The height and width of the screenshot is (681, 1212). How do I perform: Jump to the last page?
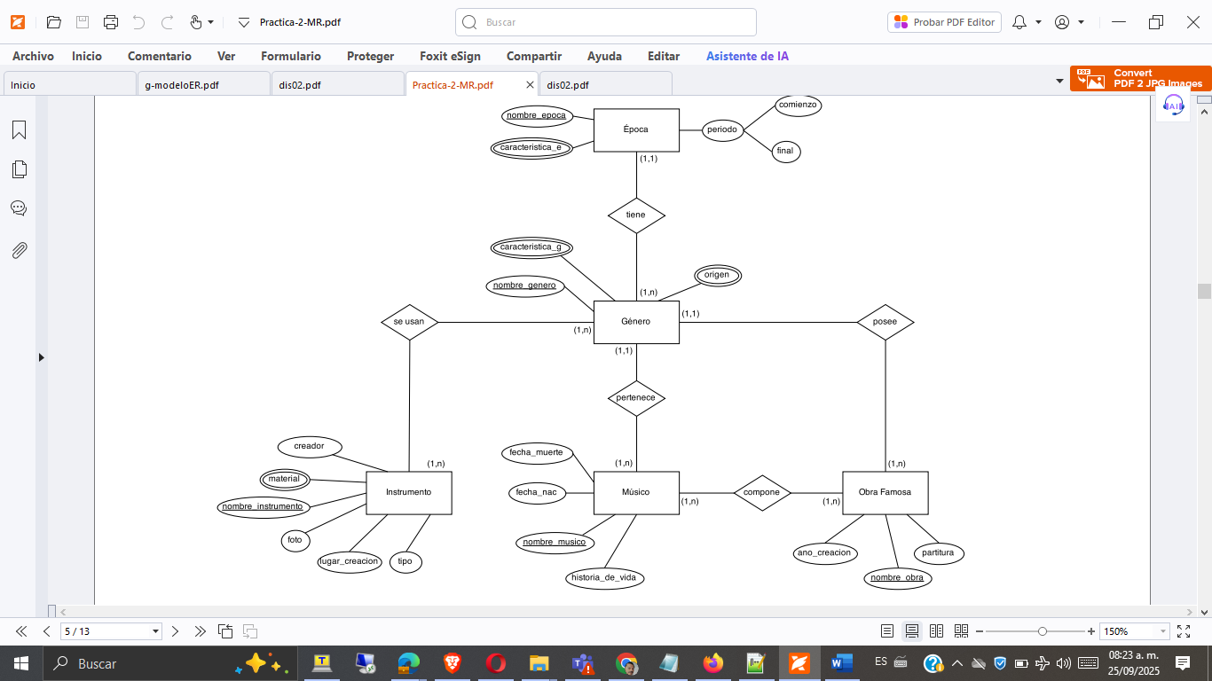click(201, 631)
